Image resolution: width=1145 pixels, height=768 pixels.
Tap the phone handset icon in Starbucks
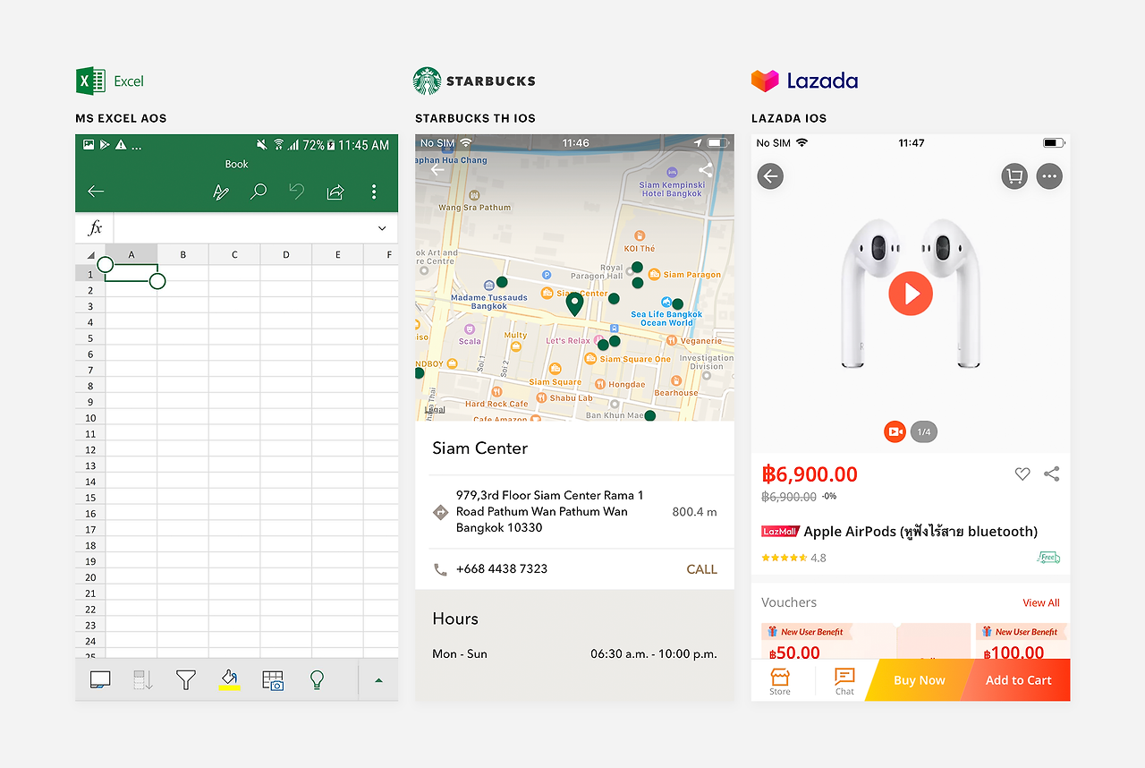tap(440, 569)
